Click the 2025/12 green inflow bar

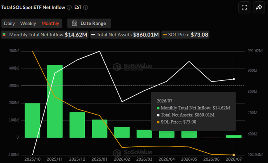(x=77, y=125)
